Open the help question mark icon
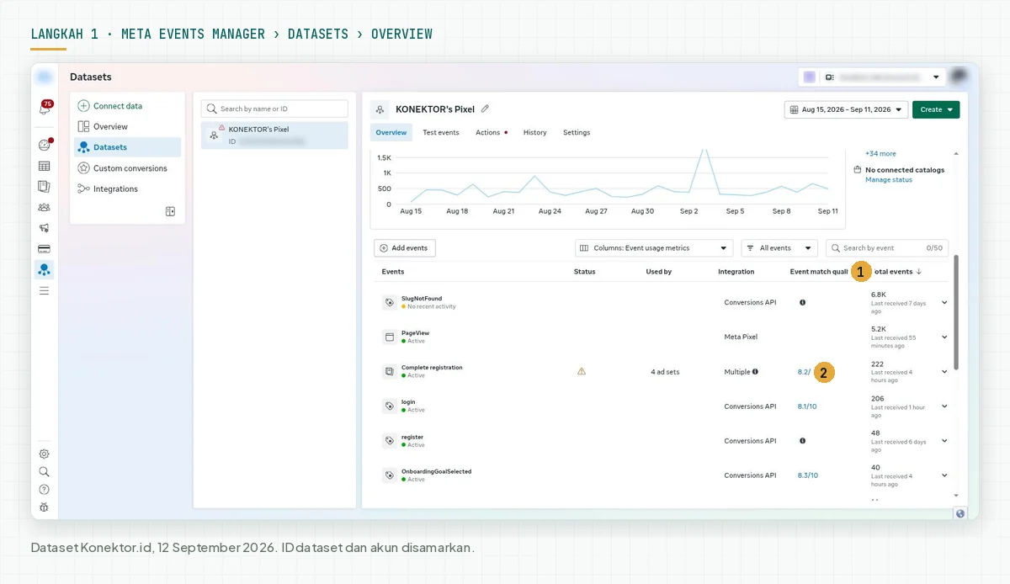 [45, 489]
